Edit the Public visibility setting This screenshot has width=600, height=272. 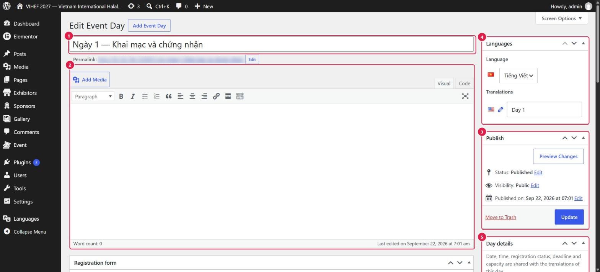(535, 185)
